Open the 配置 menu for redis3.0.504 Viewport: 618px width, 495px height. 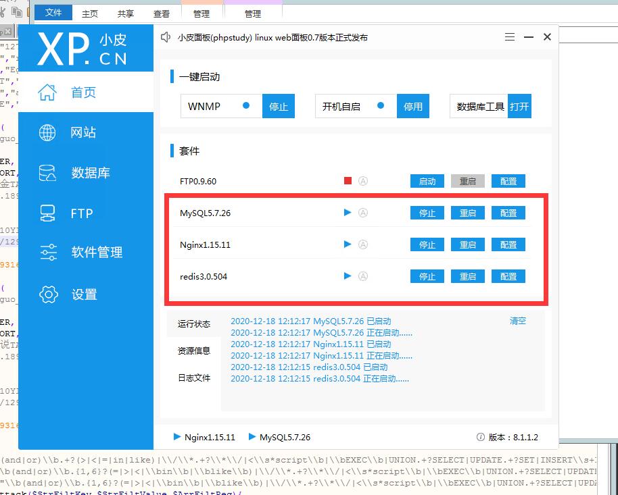click(508, 276)
